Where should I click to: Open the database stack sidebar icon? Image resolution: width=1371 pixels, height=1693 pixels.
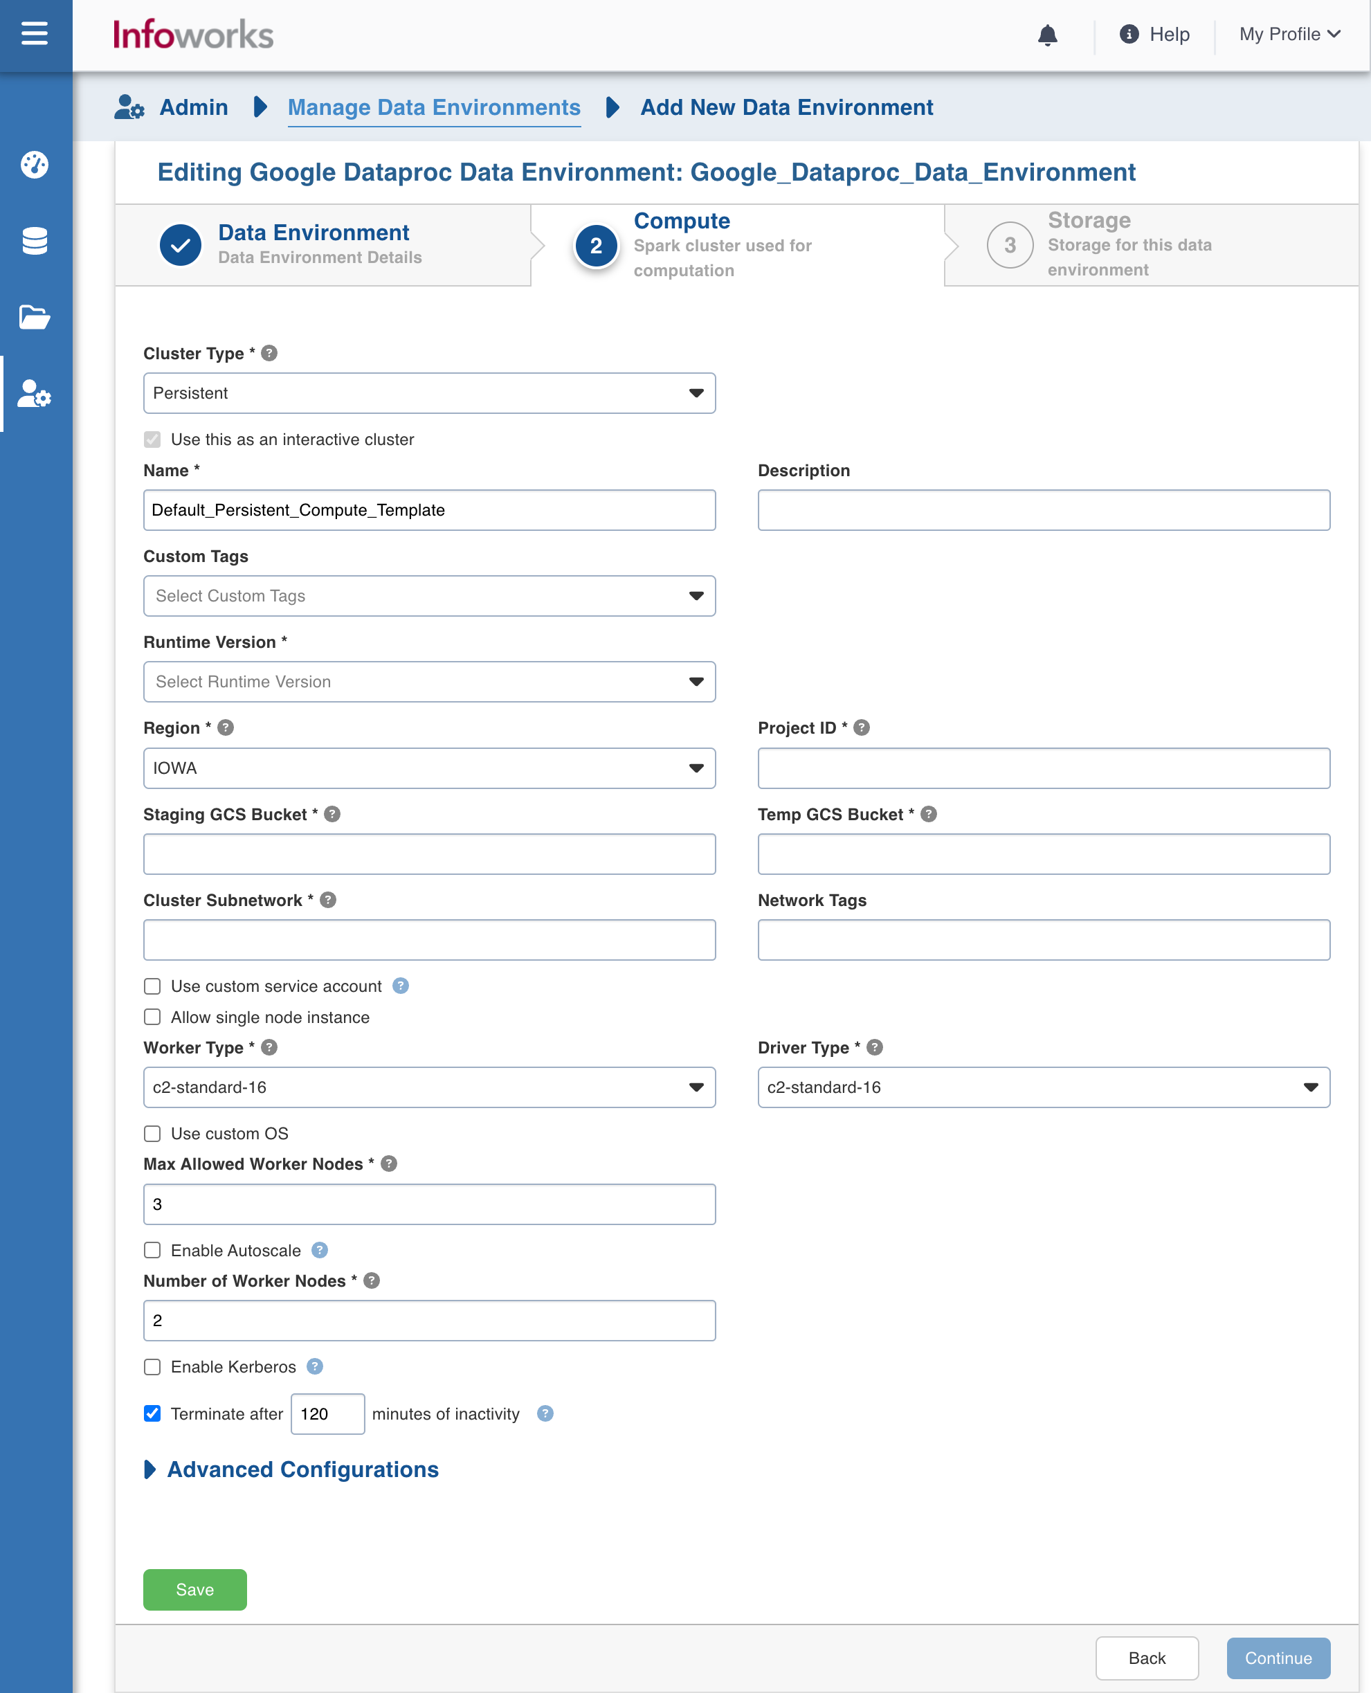tap(35, 241)
